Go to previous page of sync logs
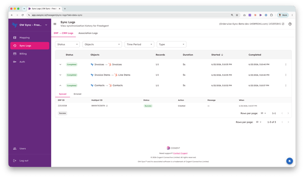This screenshot has height=178, width=304. [282, 122]
